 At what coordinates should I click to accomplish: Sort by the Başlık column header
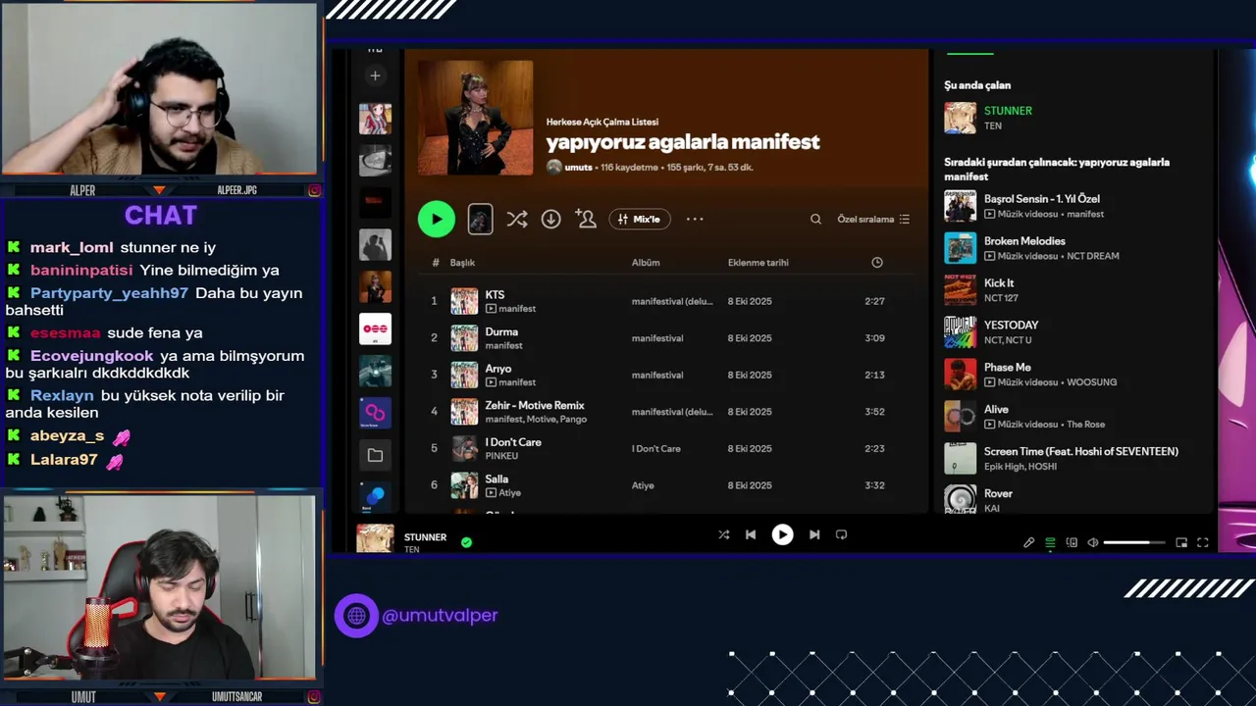pos(462,262)
